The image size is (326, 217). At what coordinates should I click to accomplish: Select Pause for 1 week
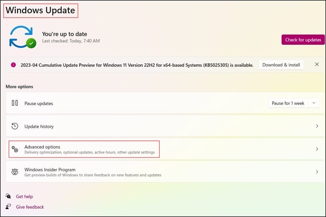(288, 103)
